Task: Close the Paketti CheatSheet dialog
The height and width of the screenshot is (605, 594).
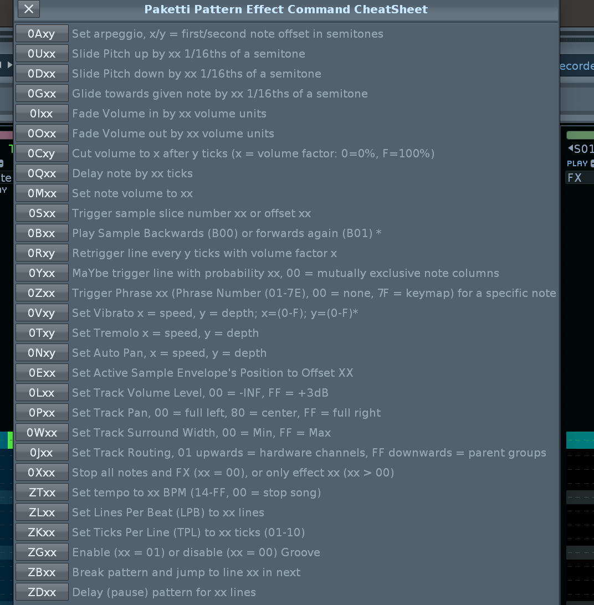Action: coord(29,9)
